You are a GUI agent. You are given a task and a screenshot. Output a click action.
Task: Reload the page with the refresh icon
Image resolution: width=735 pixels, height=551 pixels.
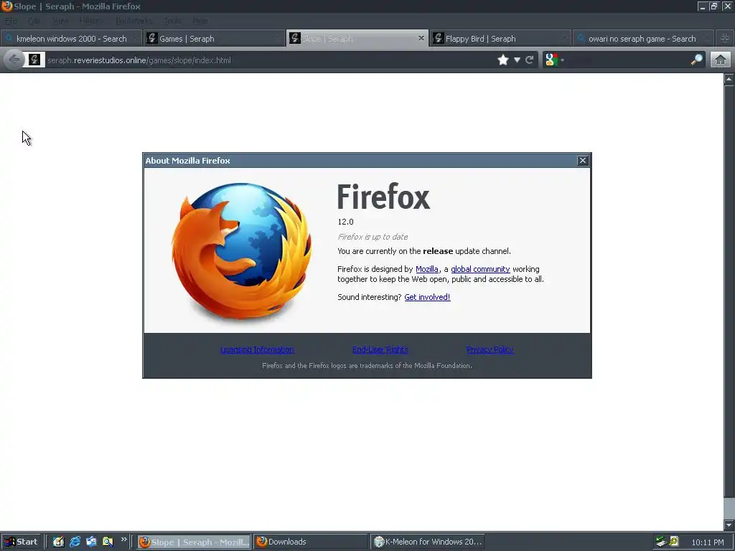pos(530,60)
